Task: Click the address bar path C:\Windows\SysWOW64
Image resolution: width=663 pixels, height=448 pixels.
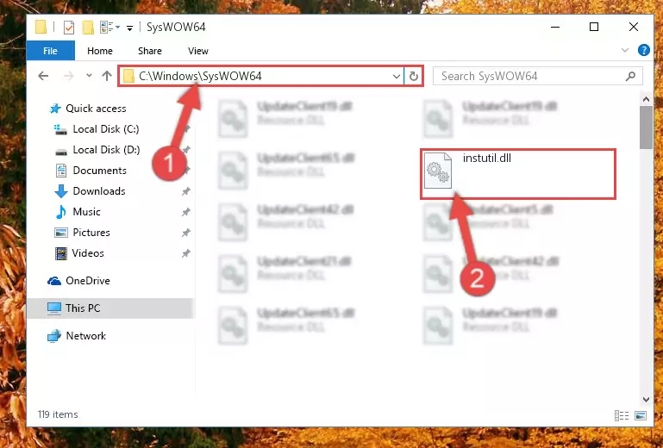Action: click(200, 76)
